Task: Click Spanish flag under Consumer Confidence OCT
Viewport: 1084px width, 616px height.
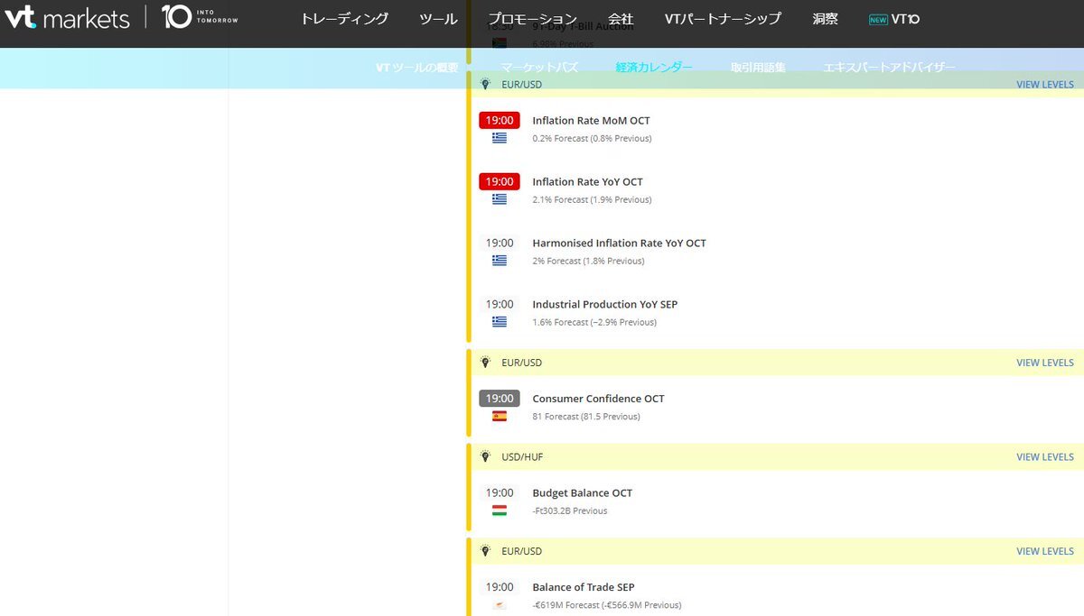Action: click(500, 417)
